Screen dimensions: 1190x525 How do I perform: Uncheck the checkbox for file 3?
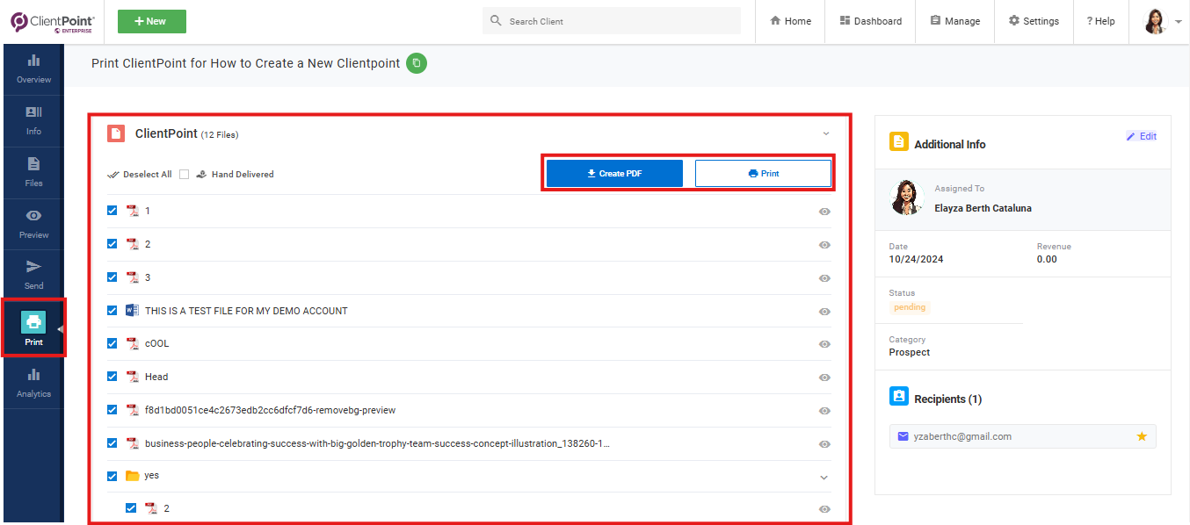[112, 277]
